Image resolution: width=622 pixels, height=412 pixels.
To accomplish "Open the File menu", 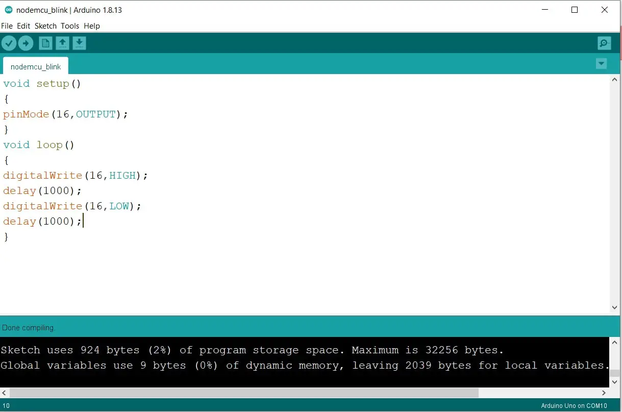I will [7, 26].
